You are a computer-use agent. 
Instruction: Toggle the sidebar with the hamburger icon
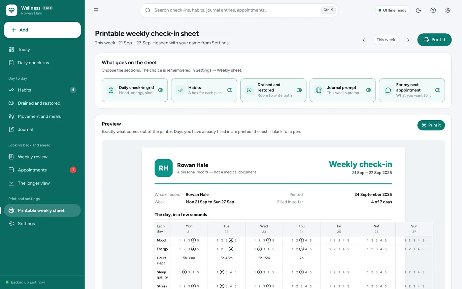(96, 10)
